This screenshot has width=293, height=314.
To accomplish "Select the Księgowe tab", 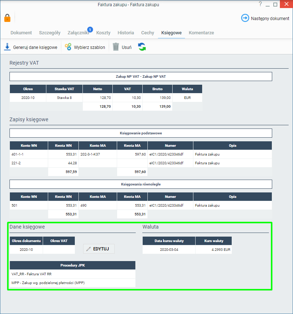I will [171, 32].
